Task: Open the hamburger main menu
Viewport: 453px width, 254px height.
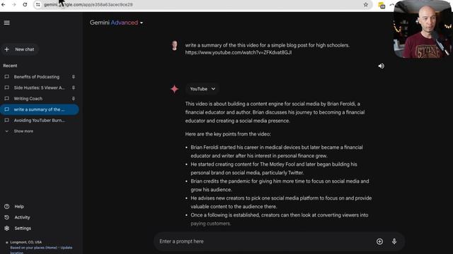Action: pyautogui.click(x=6, y=23)
